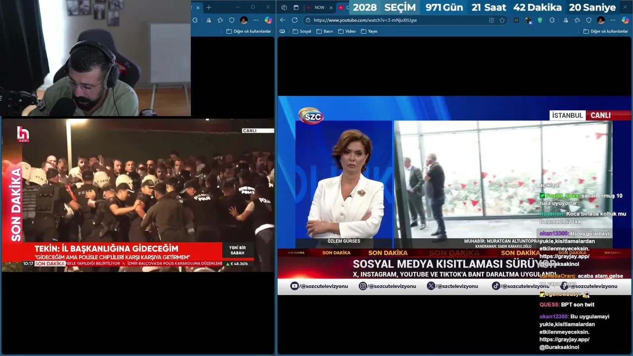Go back in right browser window
This screenshot has width=633, height=356.
283,20
